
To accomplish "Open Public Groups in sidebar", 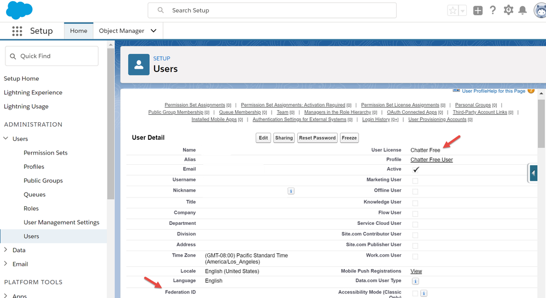I will coord(43,181).
